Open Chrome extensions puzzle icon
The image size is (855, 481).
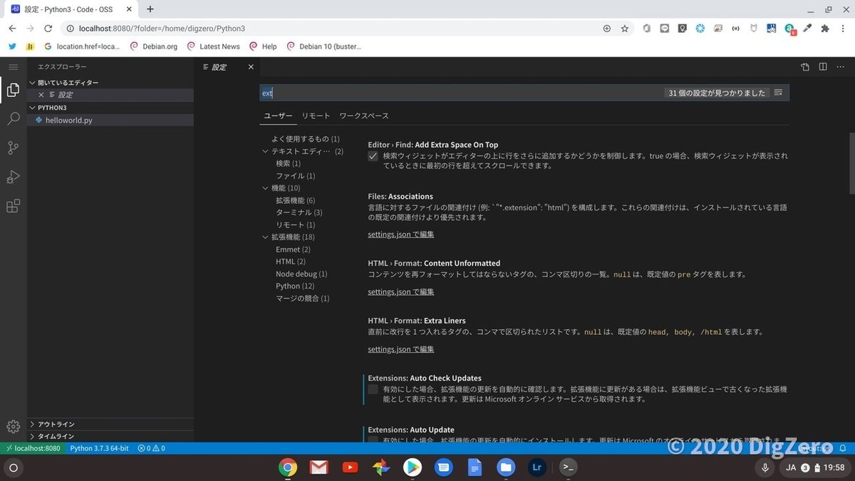click(x=825, y=29)
